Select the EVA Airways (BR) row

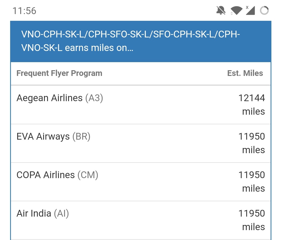(x=141, y=143)
